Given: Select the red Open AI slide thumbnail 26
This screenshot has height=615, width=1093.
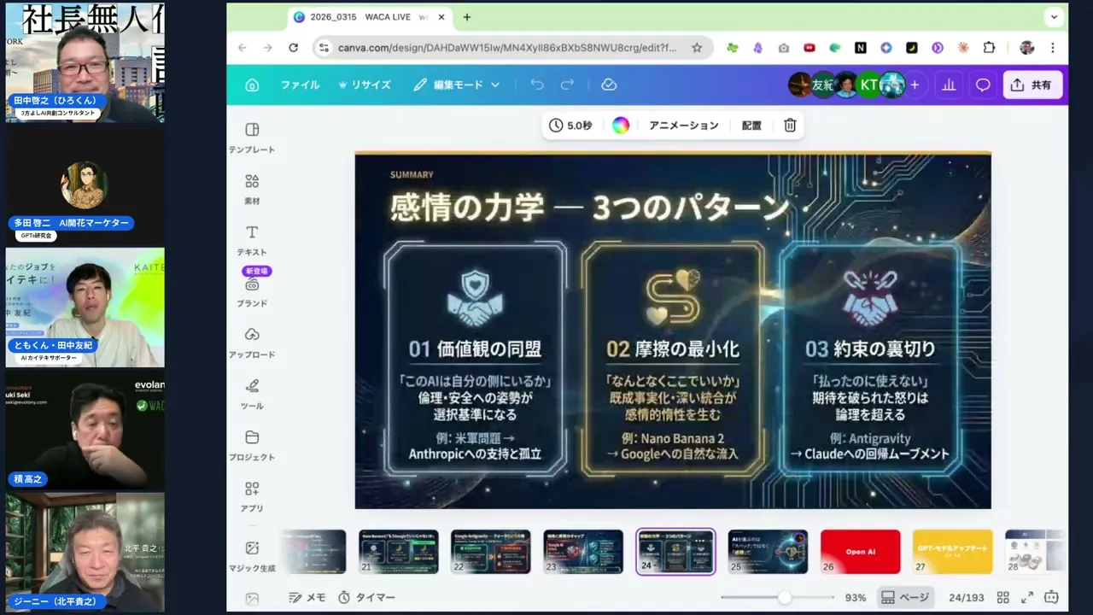Looking at the screenshot, I should pyautogui.click(x=860, y=551).
